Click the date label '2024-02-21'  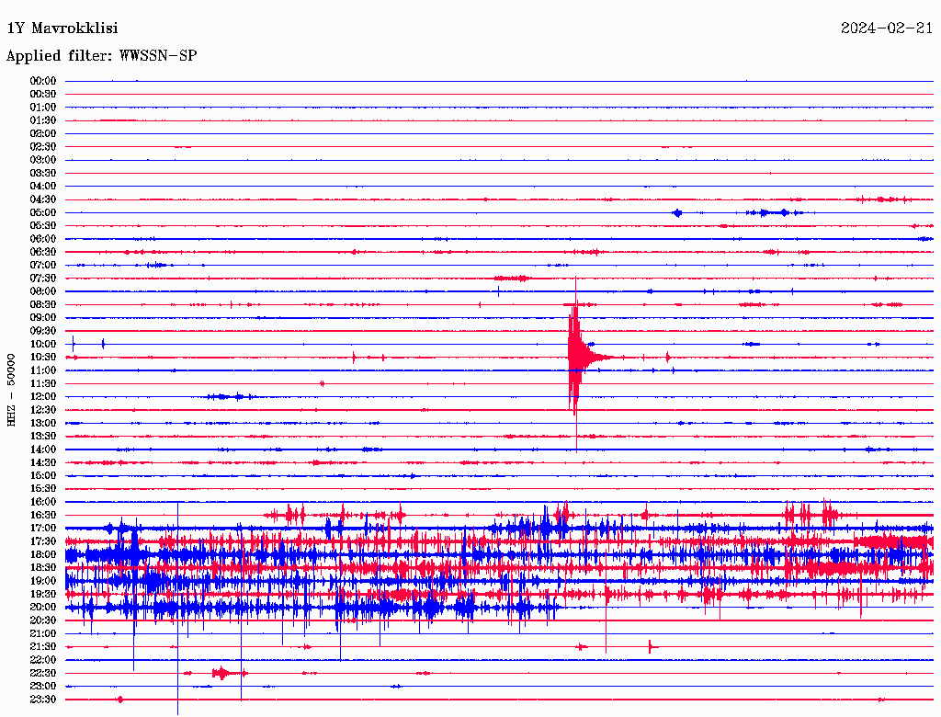pyautogui.click(x=887, y=28)
